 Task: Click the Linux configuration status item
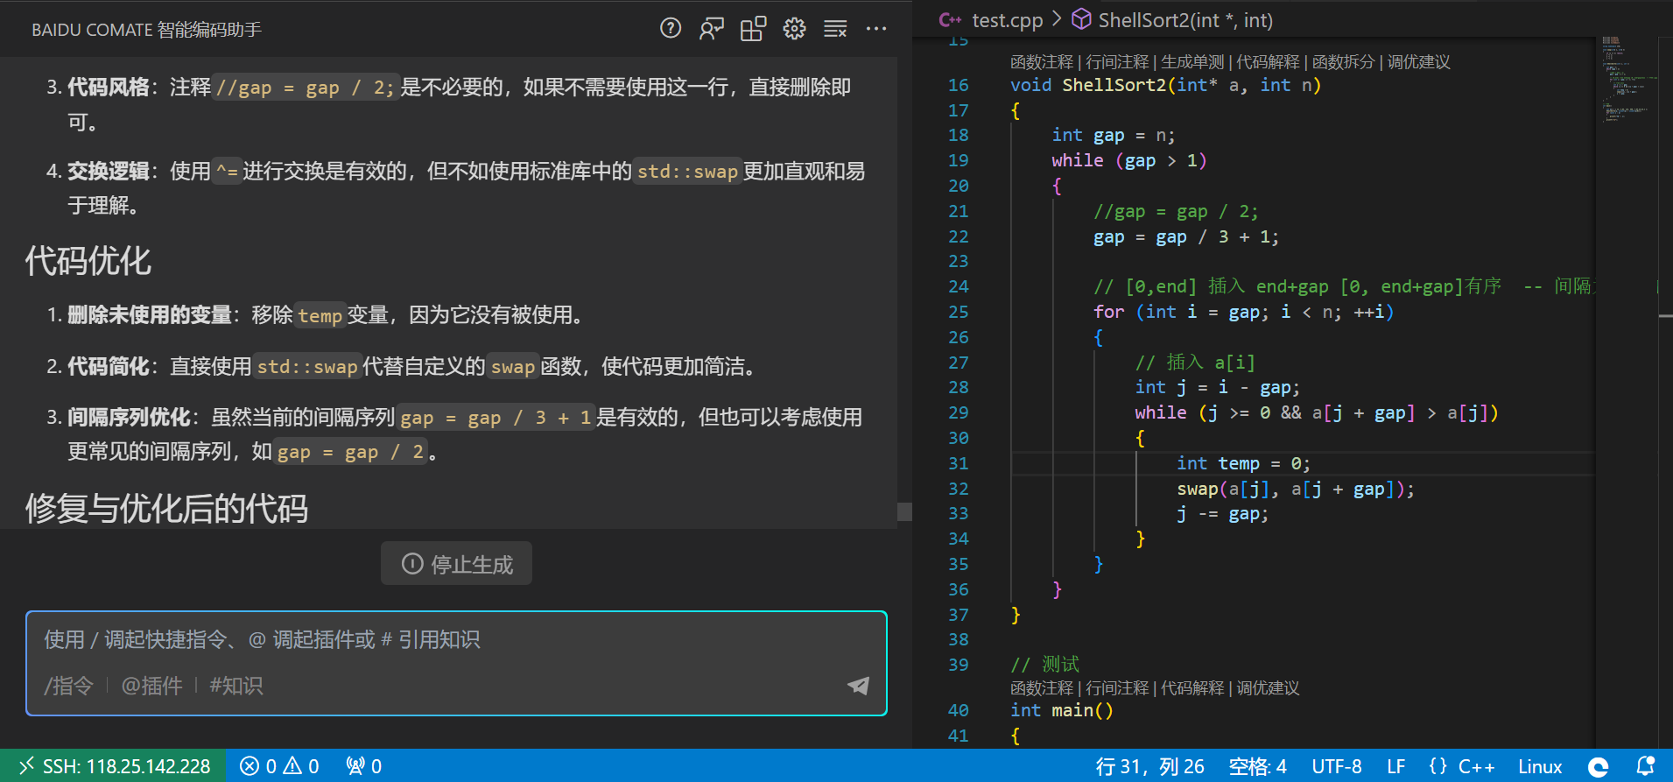pyautogui.click(x=1539, y=766)
